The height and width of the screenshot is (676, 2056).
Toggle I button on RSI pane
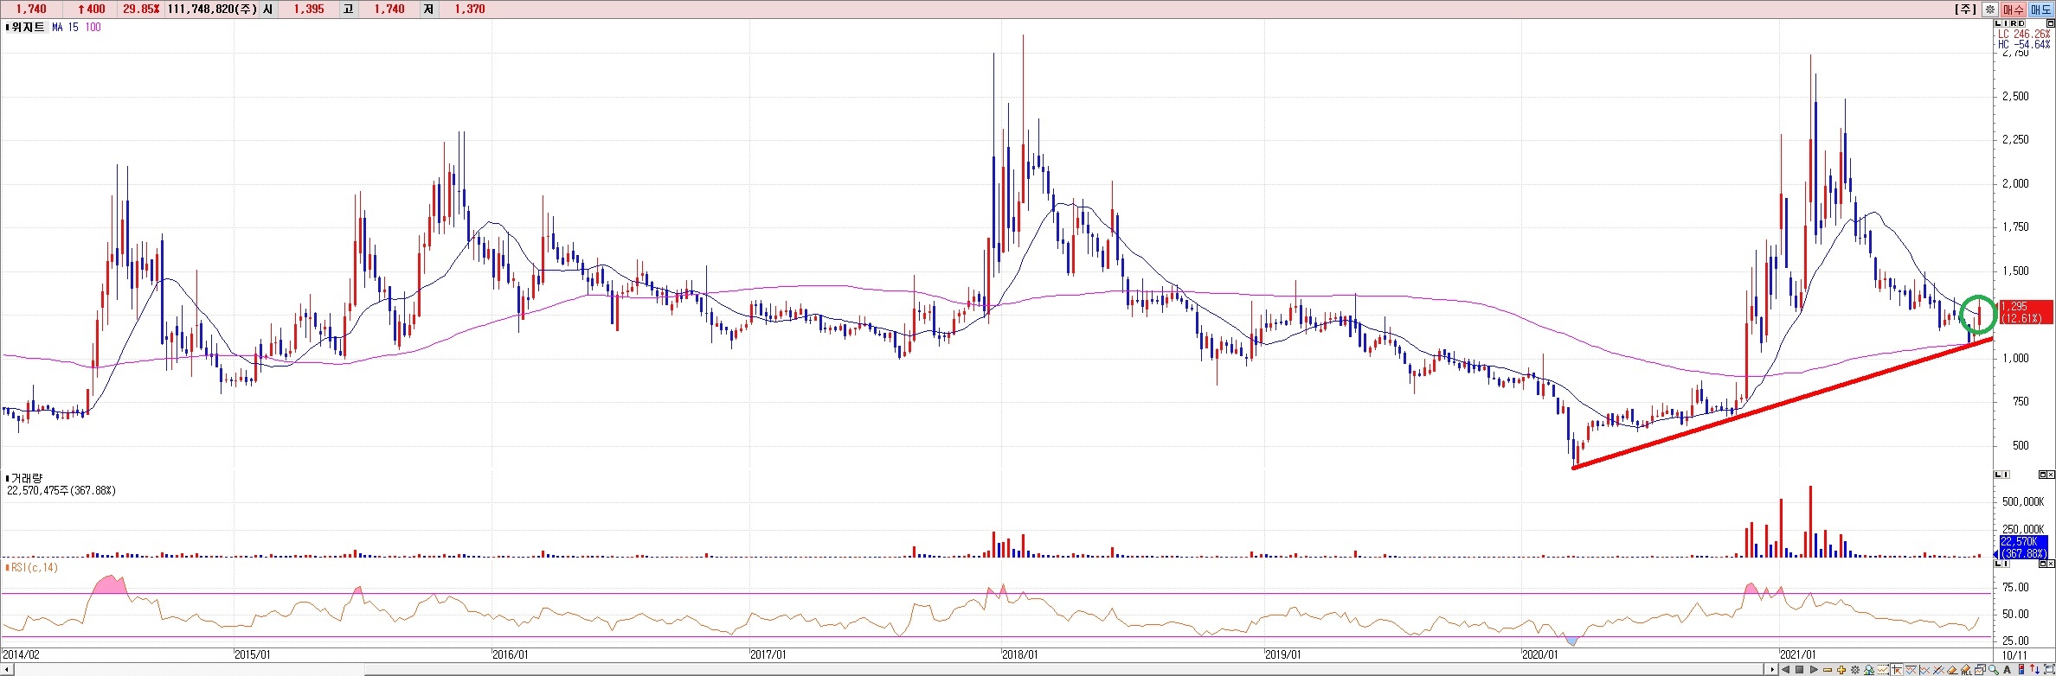point(2006,564)
